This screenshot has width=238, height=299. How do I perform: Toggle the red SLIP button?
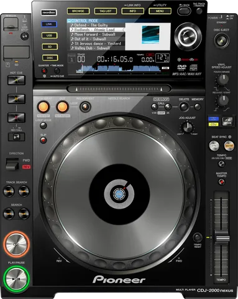(x=43, y=141)
